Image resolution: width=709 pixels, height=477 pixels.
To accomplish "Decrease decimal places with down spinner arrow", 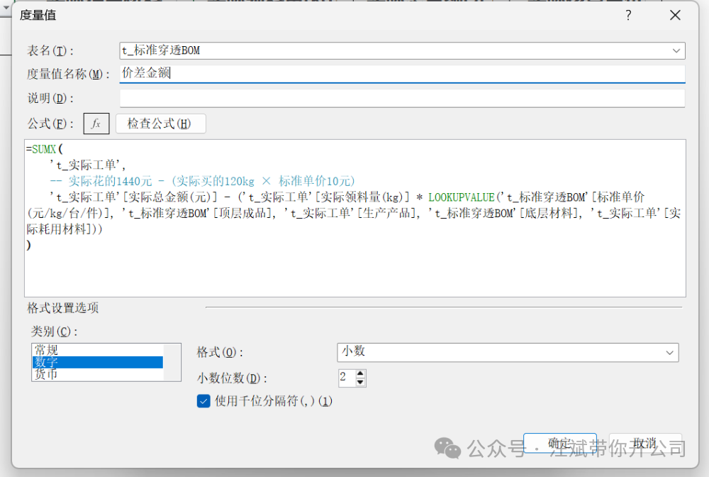I will tap(360, 382).
